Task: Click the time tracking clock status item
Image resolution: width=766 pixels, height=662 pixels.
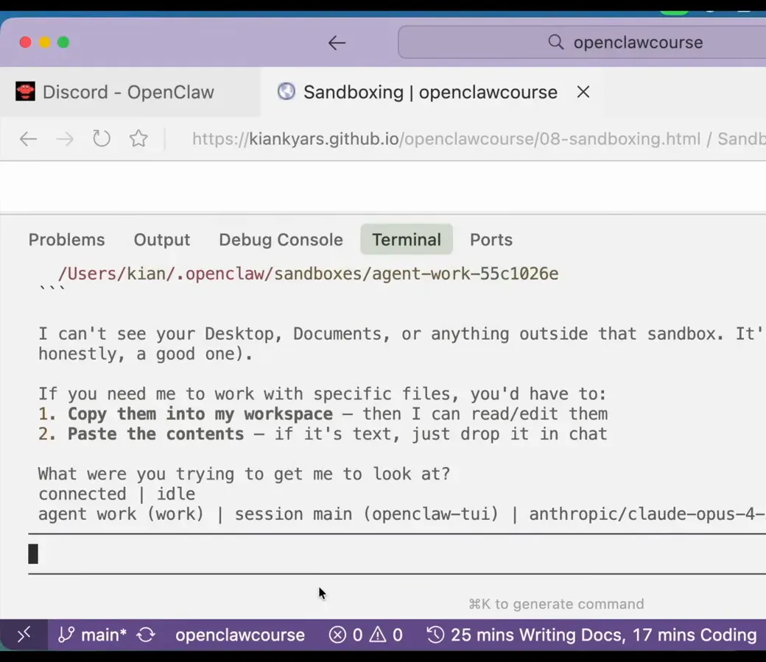Action: tap(591, 635)
